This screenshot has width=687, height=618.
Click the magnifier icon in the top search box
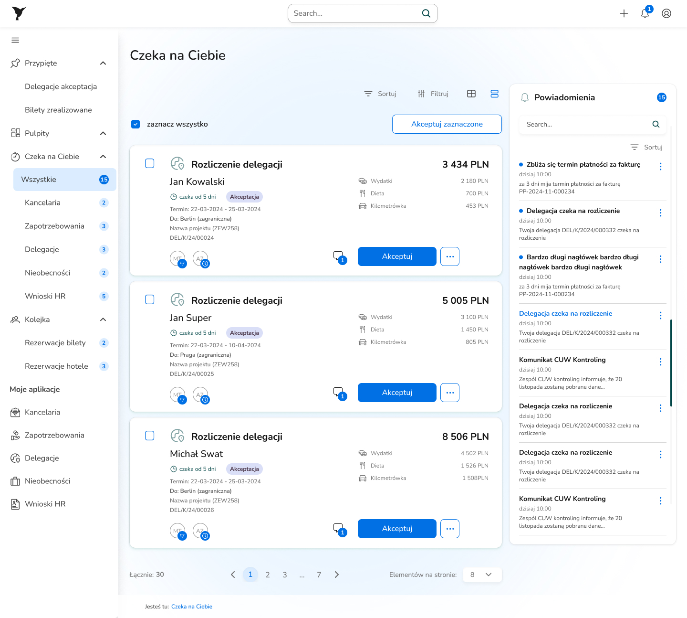426,13
